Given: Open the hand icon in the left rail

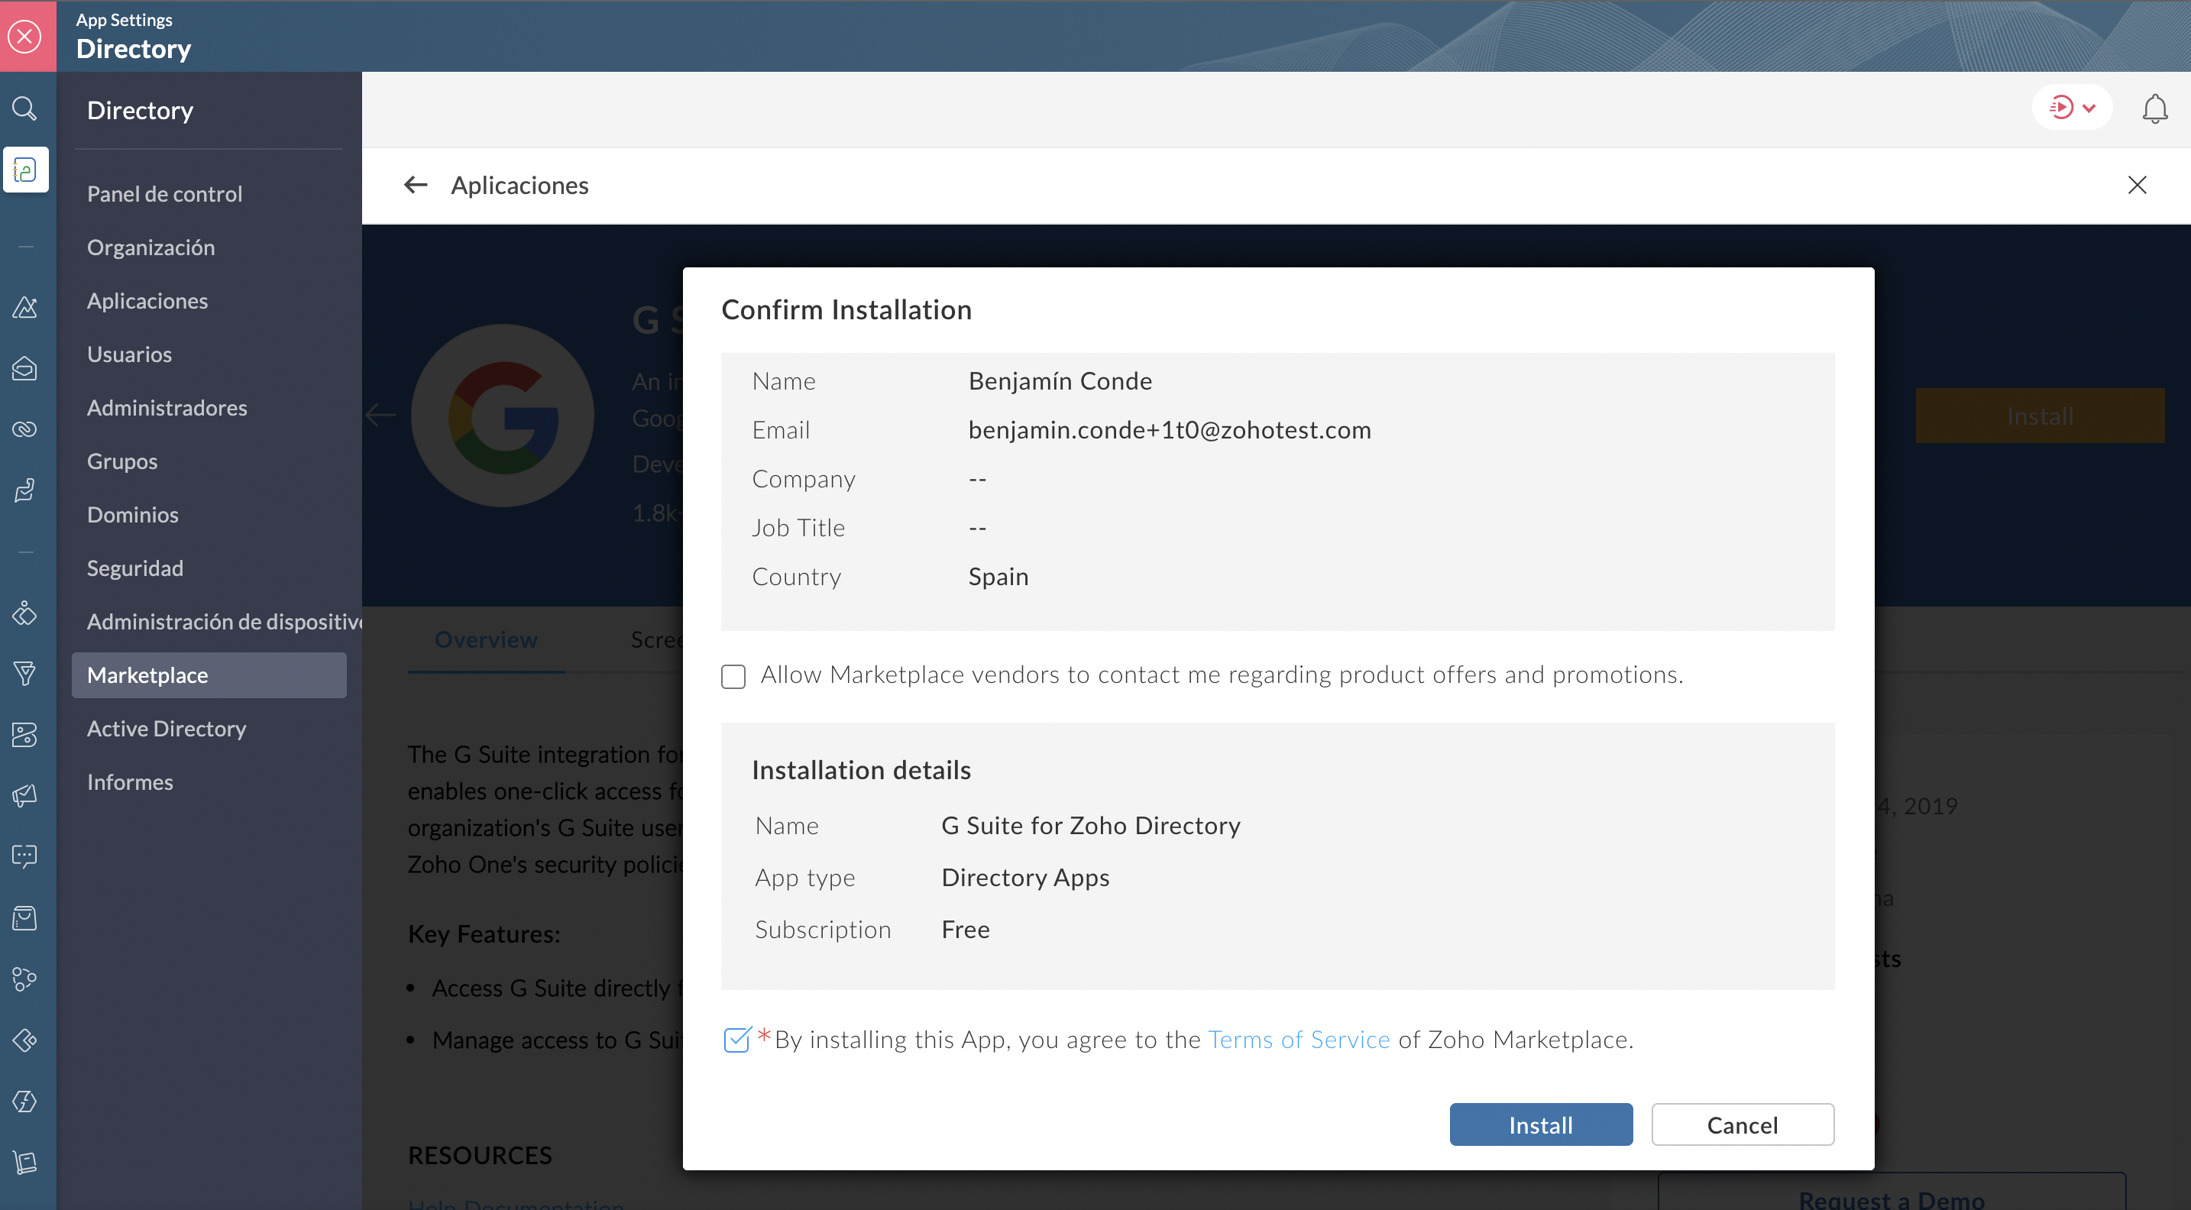Looking at the screenshot, I should point(24,490).
